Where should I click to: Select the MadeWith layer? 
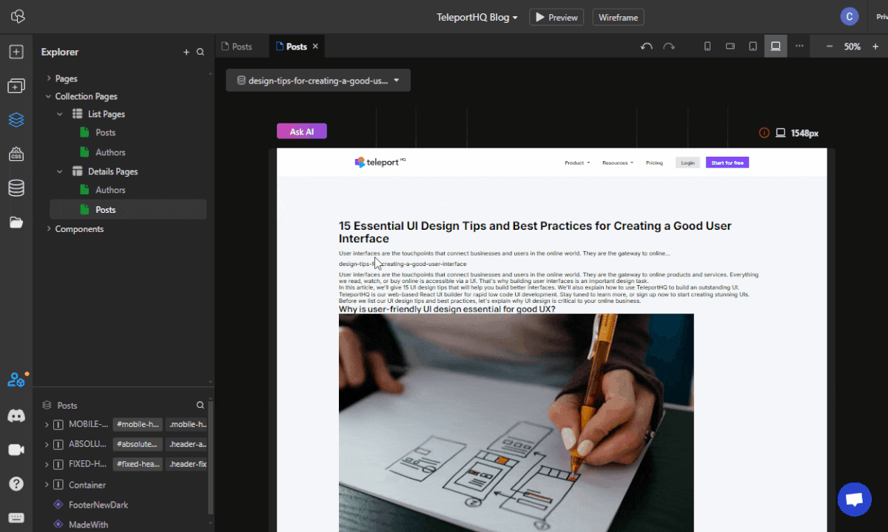88,525
